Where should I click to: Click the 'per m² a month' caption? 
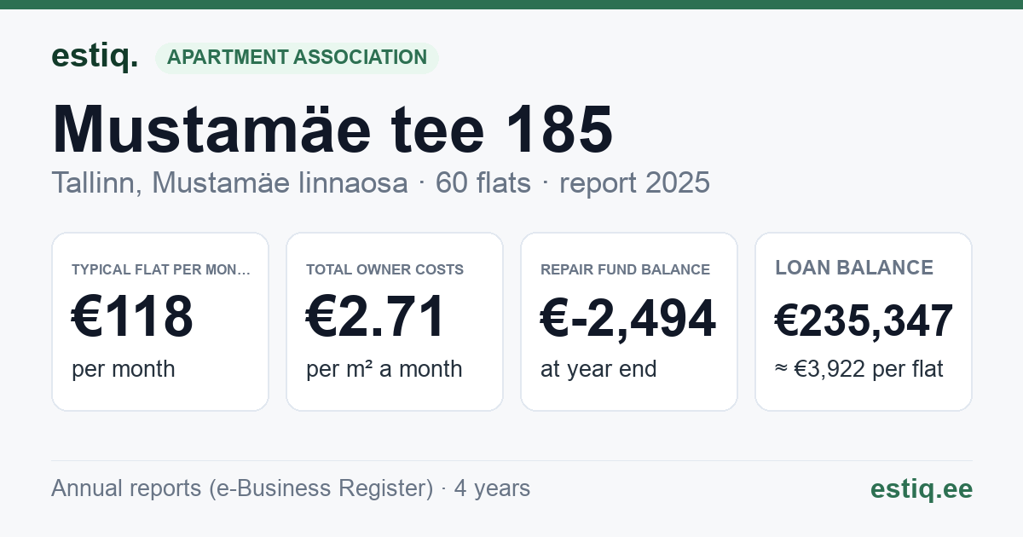click(384, 369)
